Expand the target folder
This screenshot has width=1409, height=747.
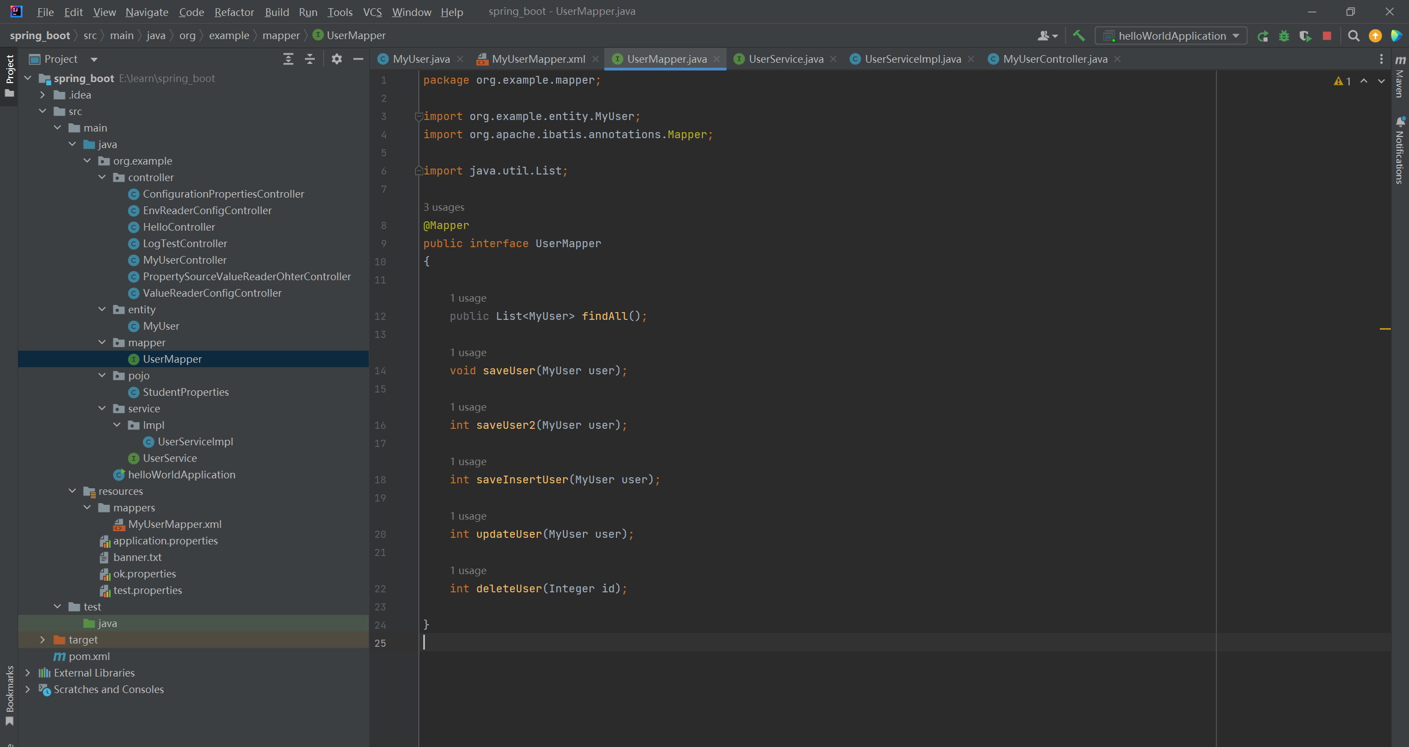[42, 640]
